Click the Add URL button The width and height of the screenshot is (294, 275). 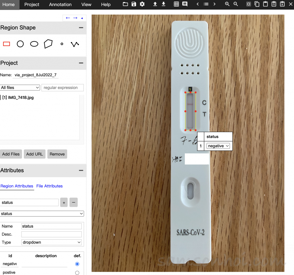click(34, 154)
